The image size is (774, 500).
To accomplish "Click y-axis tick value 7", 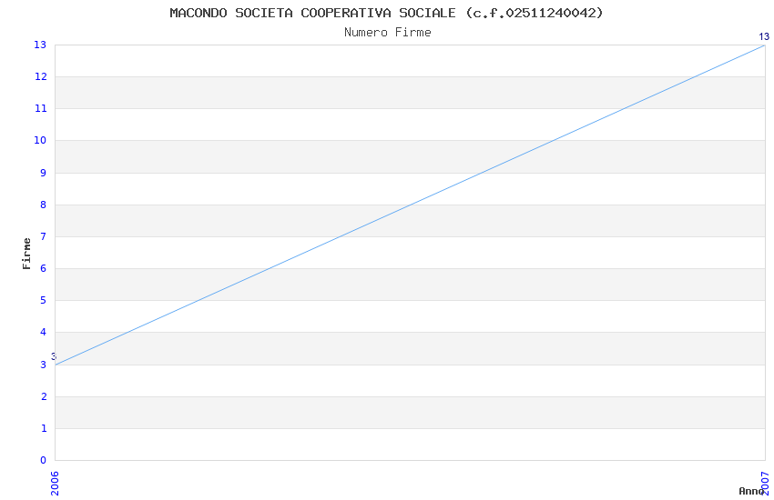I will point(44,236).
